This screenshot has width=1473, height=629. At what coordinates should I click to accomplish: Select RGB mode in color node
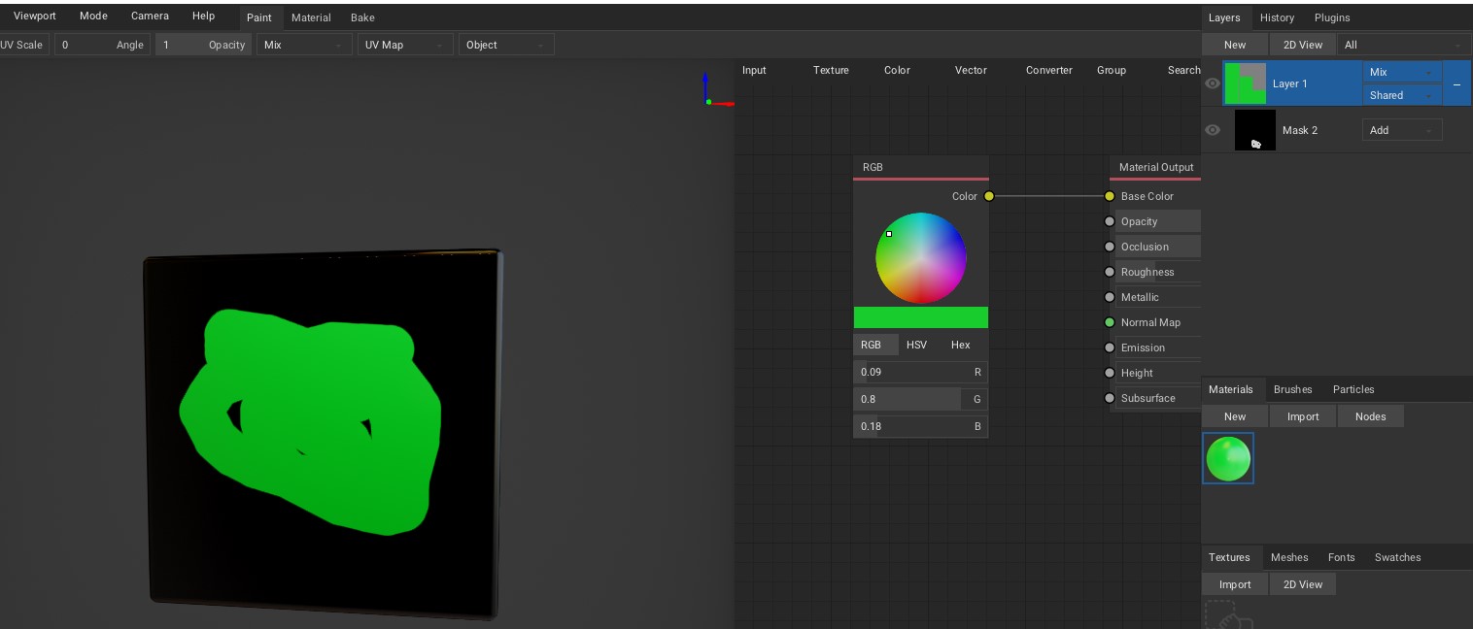(x=875, y=345)
